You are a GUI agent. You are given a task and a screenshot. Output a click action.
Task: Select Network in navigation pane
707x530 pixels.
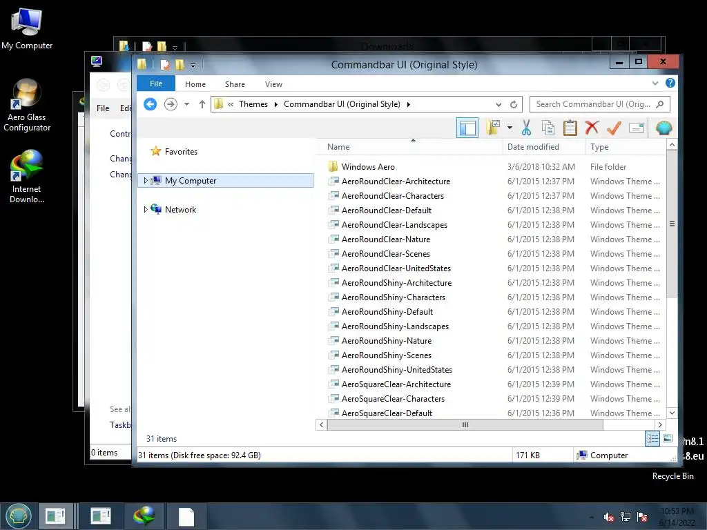tap(180, 210)
